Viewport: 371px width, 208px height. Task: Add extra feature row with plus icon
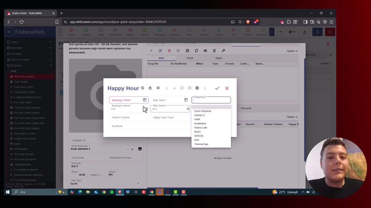[151, 51]
